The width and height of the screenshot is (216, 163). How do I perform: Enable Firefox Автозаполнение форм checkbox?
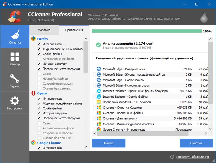pos(39,59)
